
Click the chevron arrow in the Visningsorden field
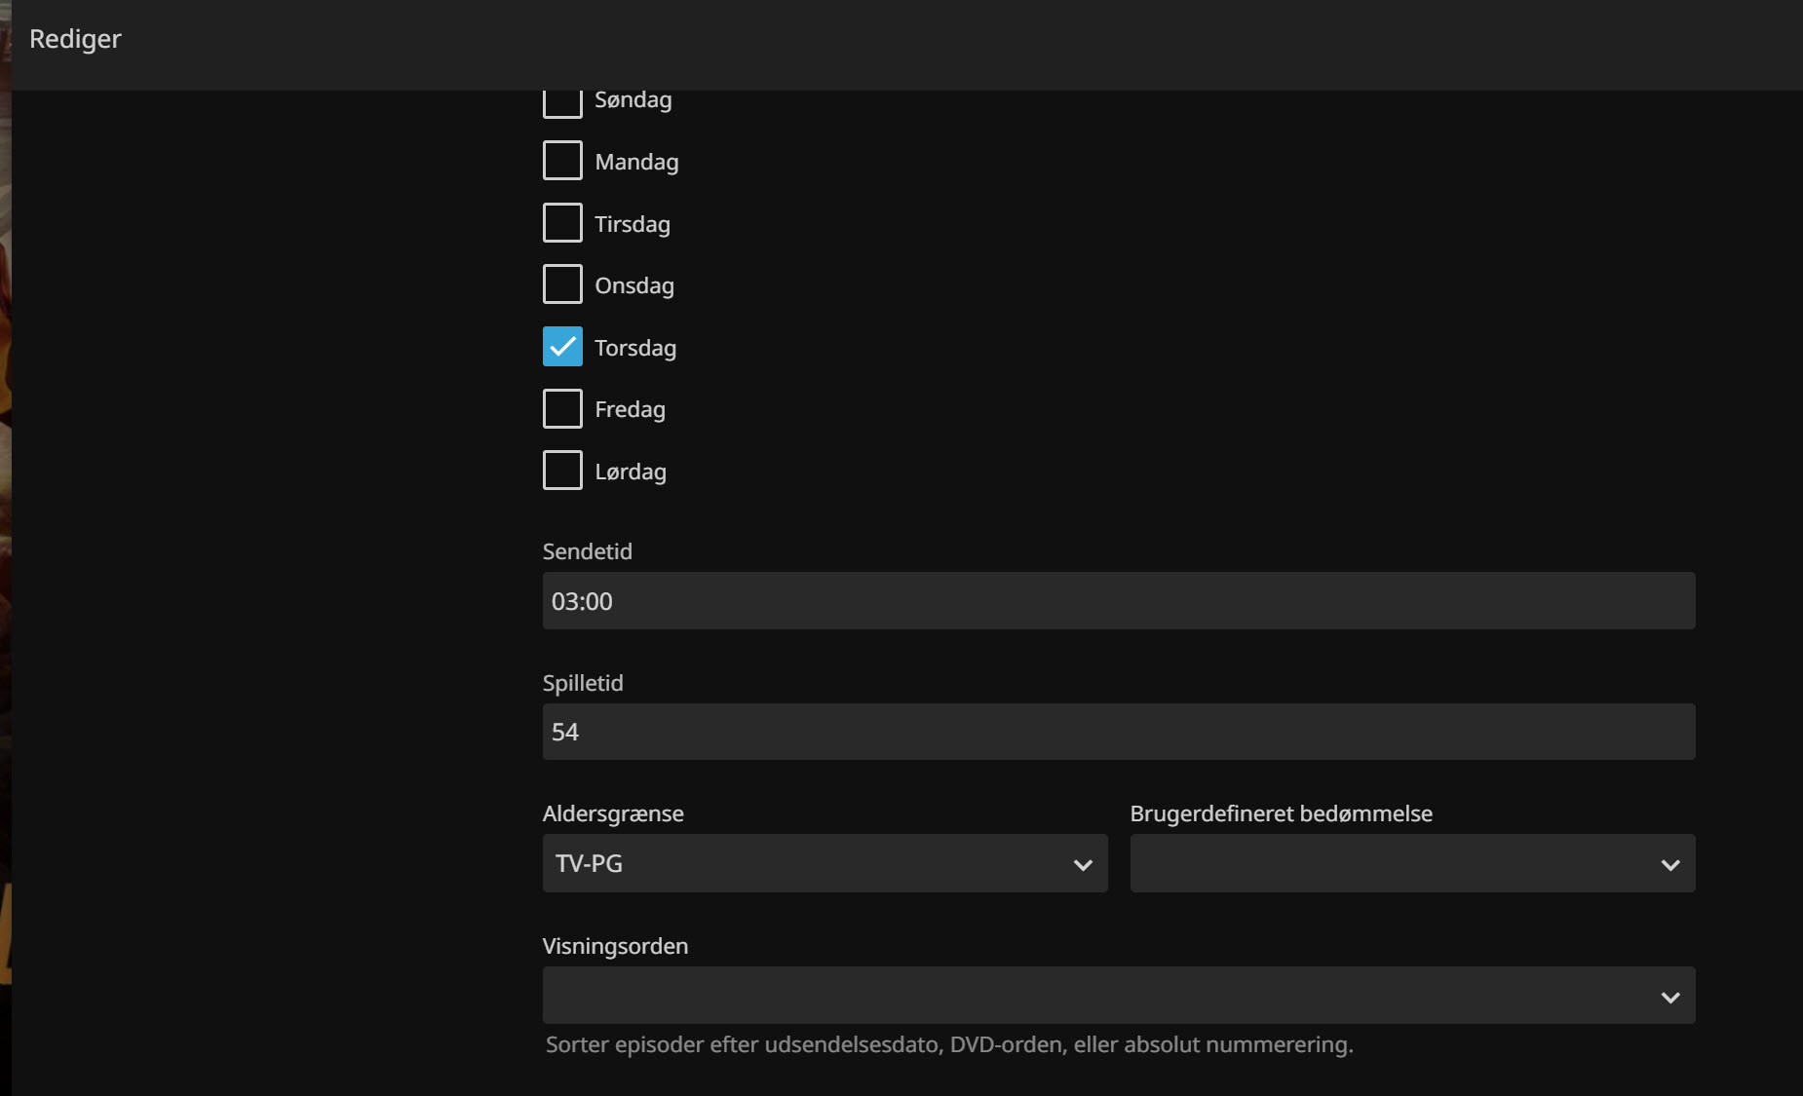1669,997
